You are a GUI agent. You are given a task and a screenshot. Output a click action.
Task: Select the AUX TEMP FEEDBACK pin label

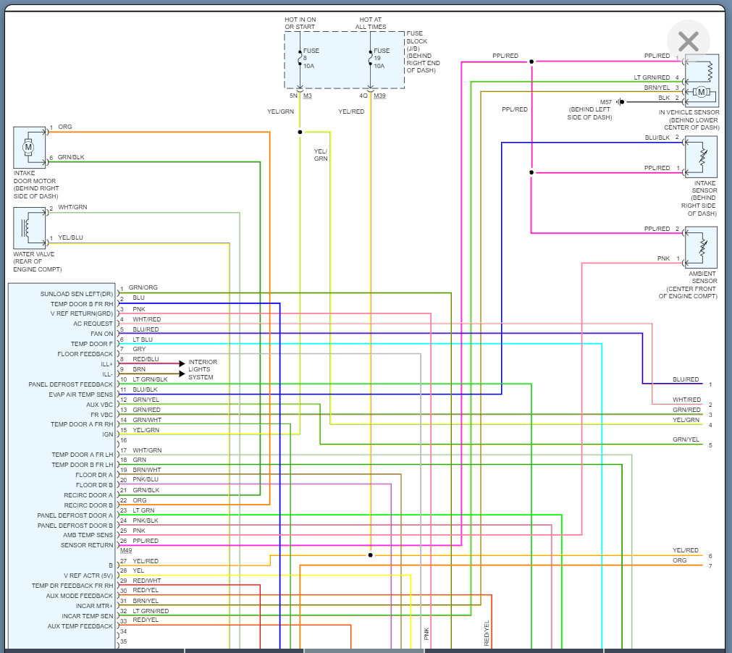[80, 626]
